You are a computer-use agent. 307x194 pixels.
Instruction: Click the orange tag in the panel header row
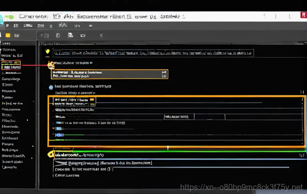92,99
